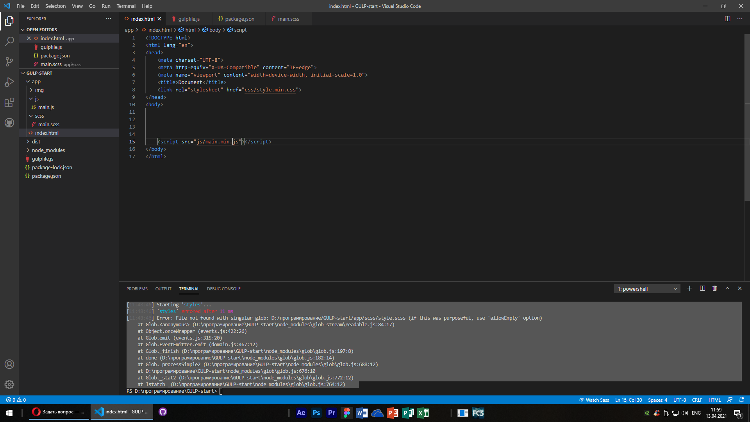Open the Accounts menu icon
750x422 pixels.
click(x=9, y=364)
